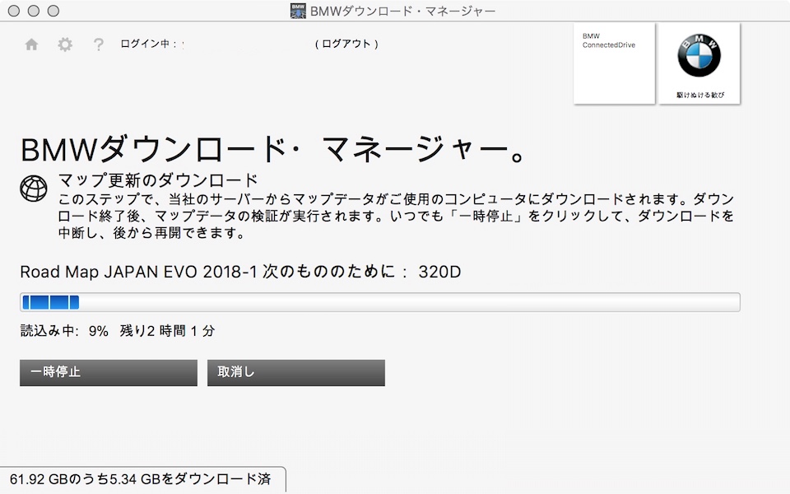
Task: Click the BMW roundel logo tile
Action: click(x=699, y=63)
